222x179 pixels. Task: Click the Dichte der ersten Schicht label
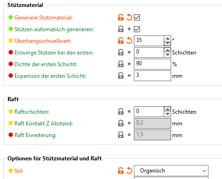click(x=46, y=64)
